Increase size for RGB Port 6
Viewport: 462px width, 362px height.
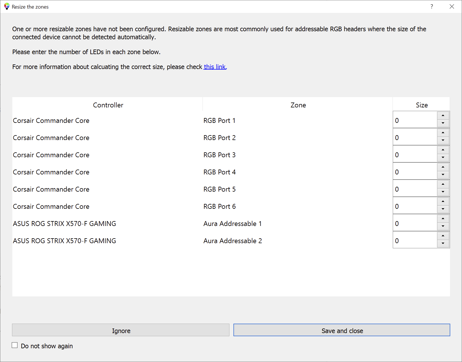click(443, 201)
